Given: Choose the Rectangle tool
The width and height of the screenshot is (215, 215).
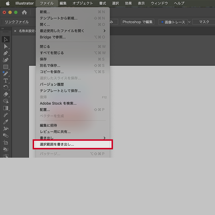Looking at the screenshot, I should (x=6, y=67).
